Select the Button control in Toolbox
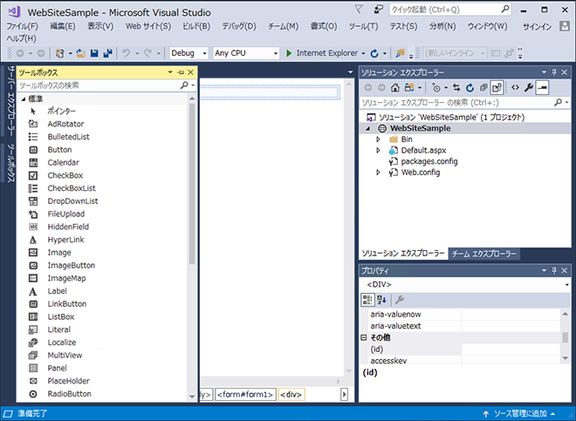 [59, 150]
